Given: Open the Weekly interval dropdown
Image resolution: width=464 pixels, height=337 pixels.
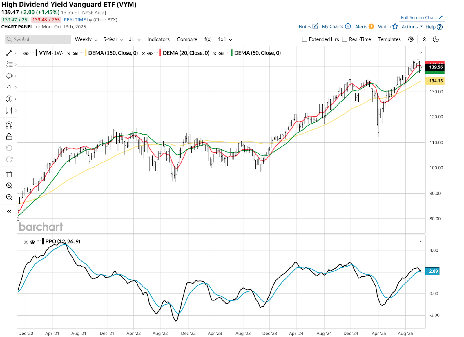Looking at the screenshot, I should [86, 39].
